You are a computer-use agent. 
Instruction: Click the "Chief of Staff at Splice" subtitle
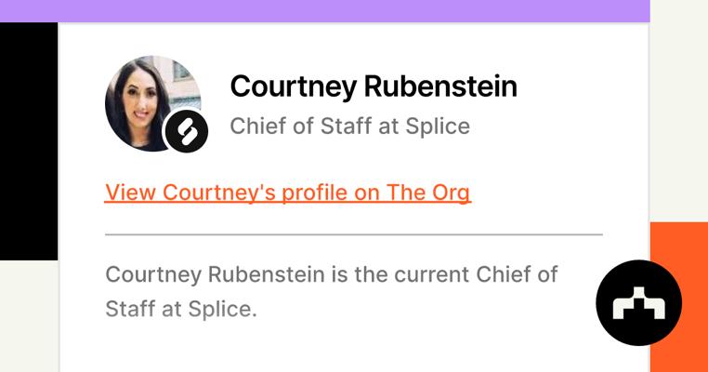(349, 126)
